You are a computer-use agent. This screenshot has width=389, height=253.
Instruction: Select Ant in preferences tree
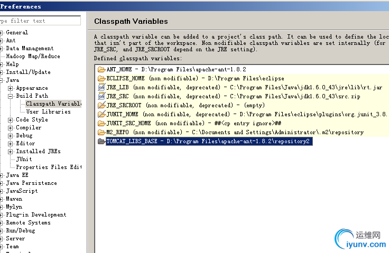(11, 40)
